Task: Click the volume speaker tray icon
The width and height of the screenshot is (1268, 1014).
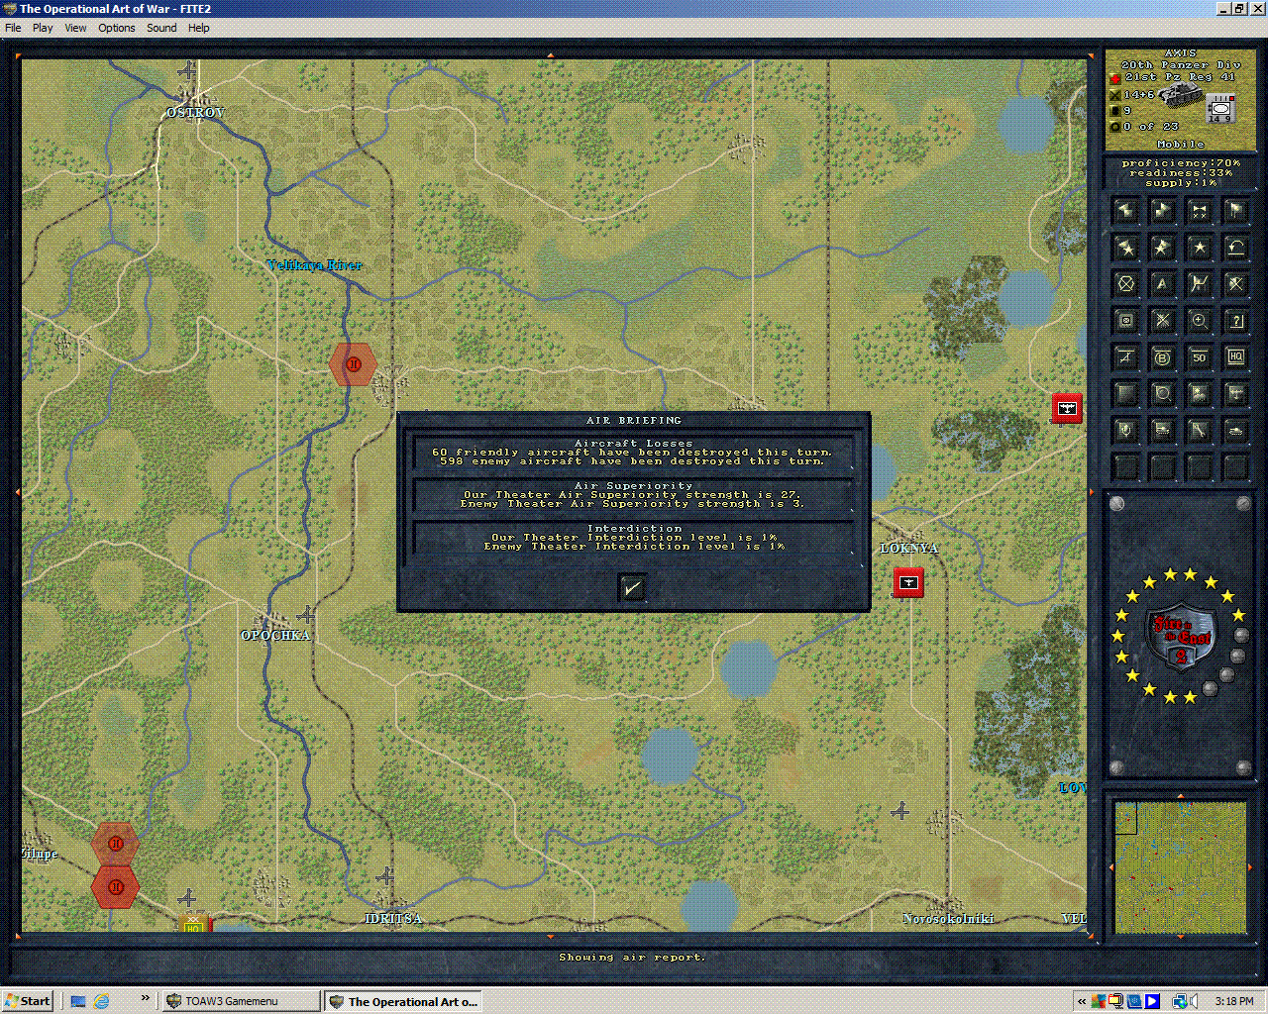Action: 1194,1001
